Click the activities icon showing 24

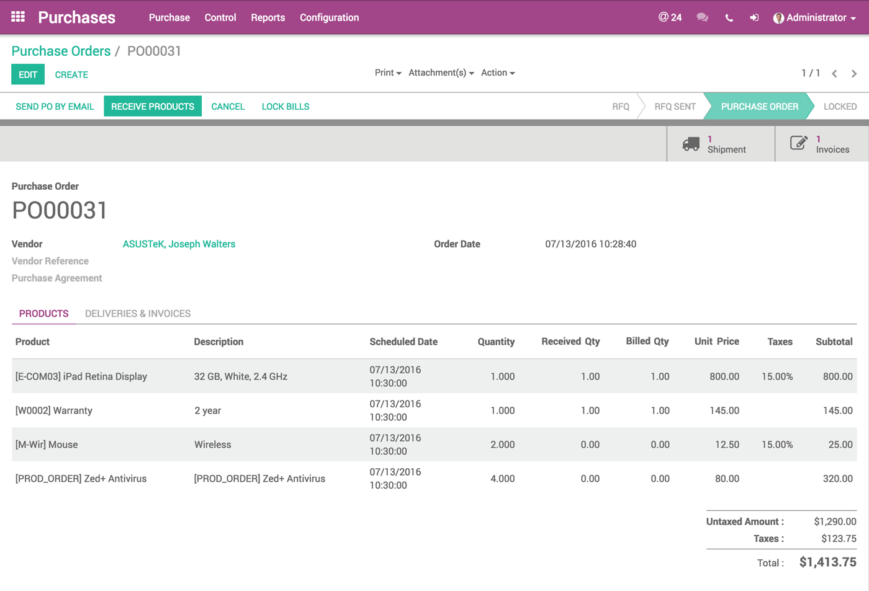coord(670,17)
